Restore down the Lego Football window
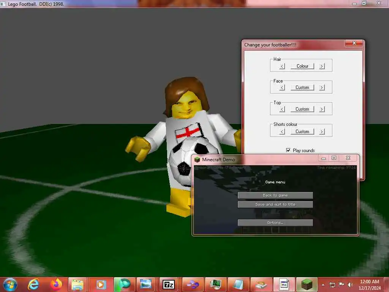 coord(364,3)
